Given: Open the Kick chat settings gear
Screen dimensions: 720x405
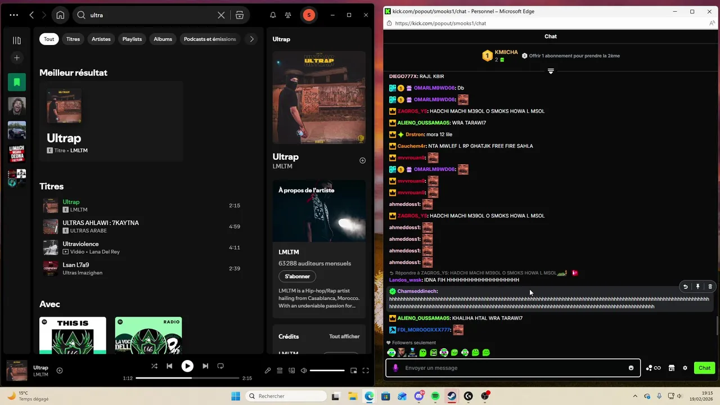Looking at the screenshot, I should tap(685, 368).
